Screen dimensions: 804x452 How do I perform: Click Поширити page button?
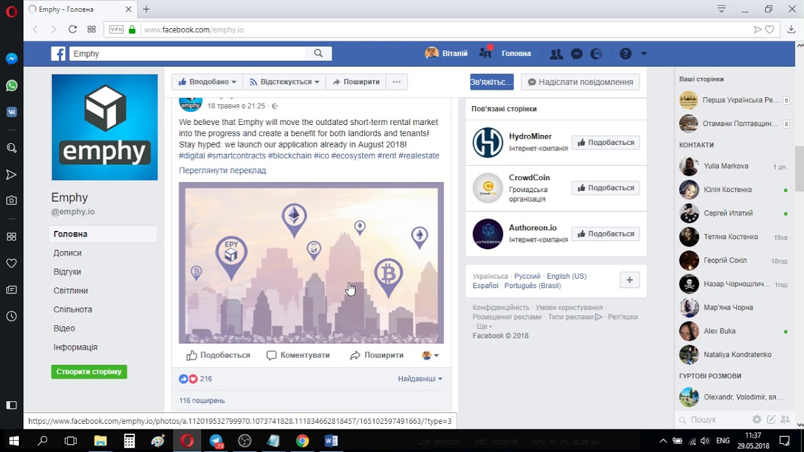[356, 82]
